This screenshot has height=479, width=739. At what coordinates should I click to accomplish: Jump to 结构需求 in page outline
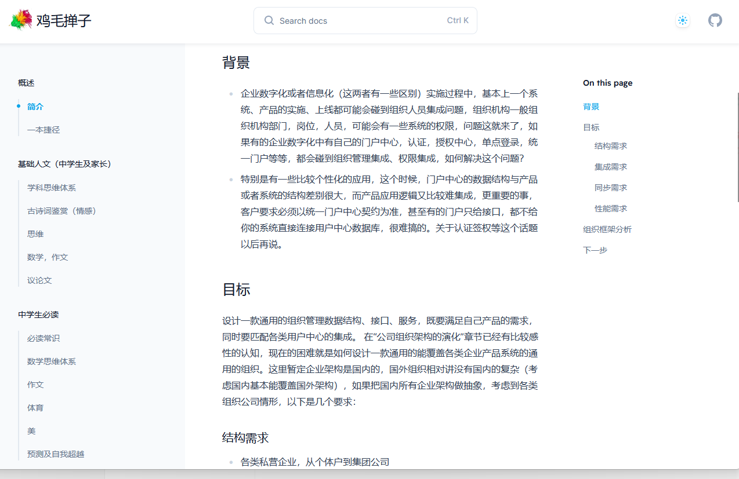coord(610,146)
